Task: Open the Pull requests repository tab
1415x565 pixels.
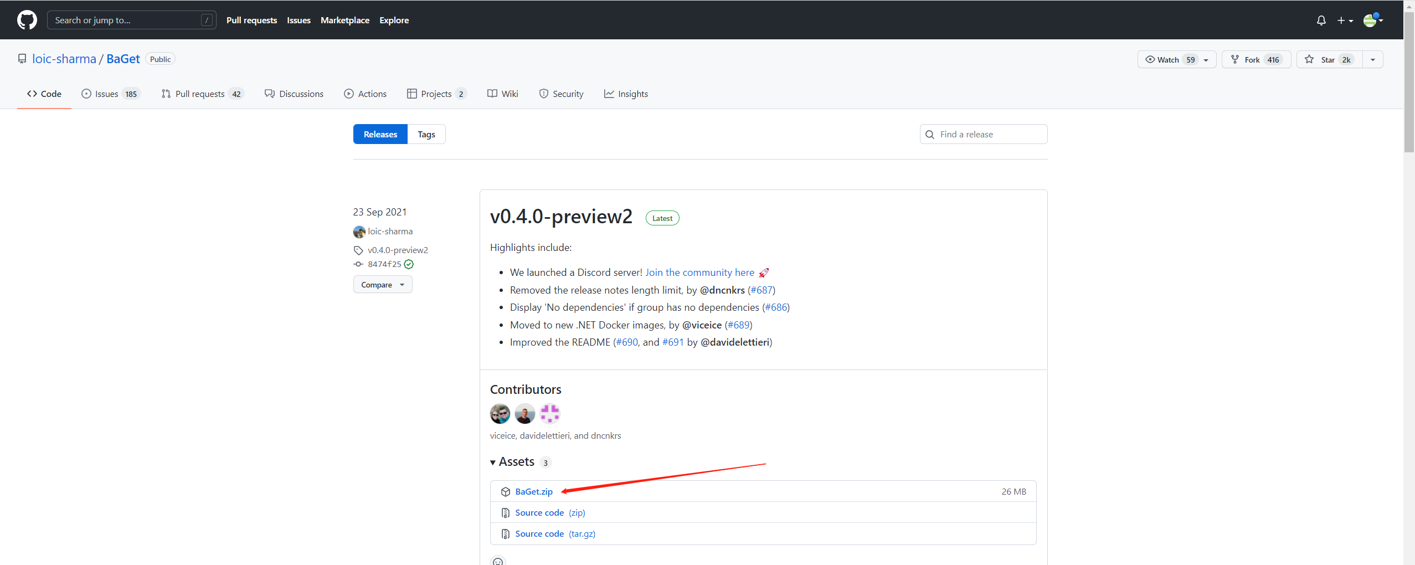Action: click(x=202, y=94)
